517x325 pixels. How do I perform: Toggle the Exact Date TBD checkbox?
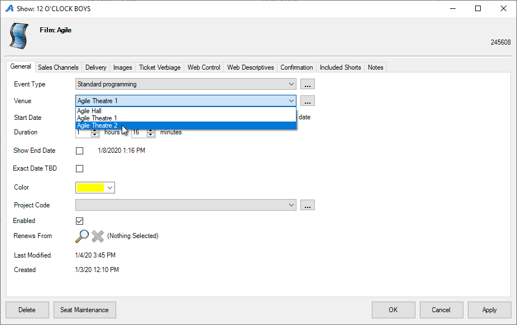[x=79, y=168]
